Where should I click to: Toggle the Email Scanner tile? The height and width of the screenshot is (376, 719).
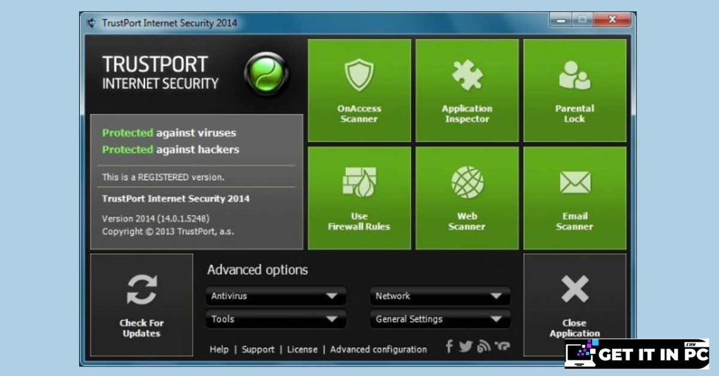[x=575, y=198]
